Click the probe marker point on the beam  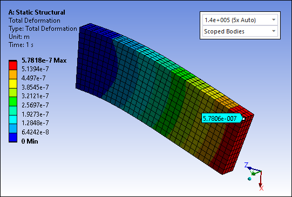(x=243, y=118)
